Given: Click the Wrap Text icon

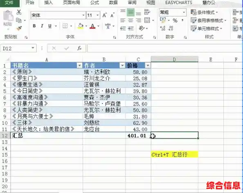Looking at the screenshot, I should point(147,12).
